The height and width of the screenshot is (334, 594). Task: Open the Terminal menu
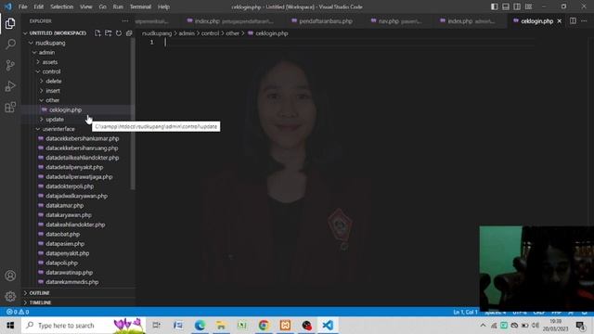click(x=140, y=6)
